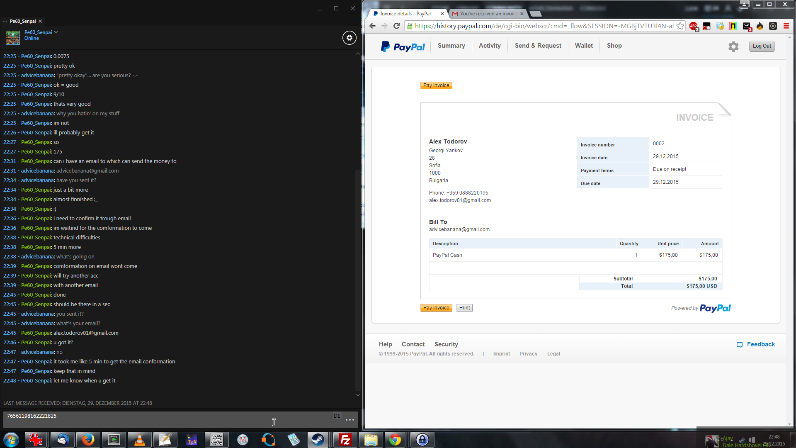Screen dimensions: 796x448
Task: Bookmark this page with the star
Action: click(680, 26)
